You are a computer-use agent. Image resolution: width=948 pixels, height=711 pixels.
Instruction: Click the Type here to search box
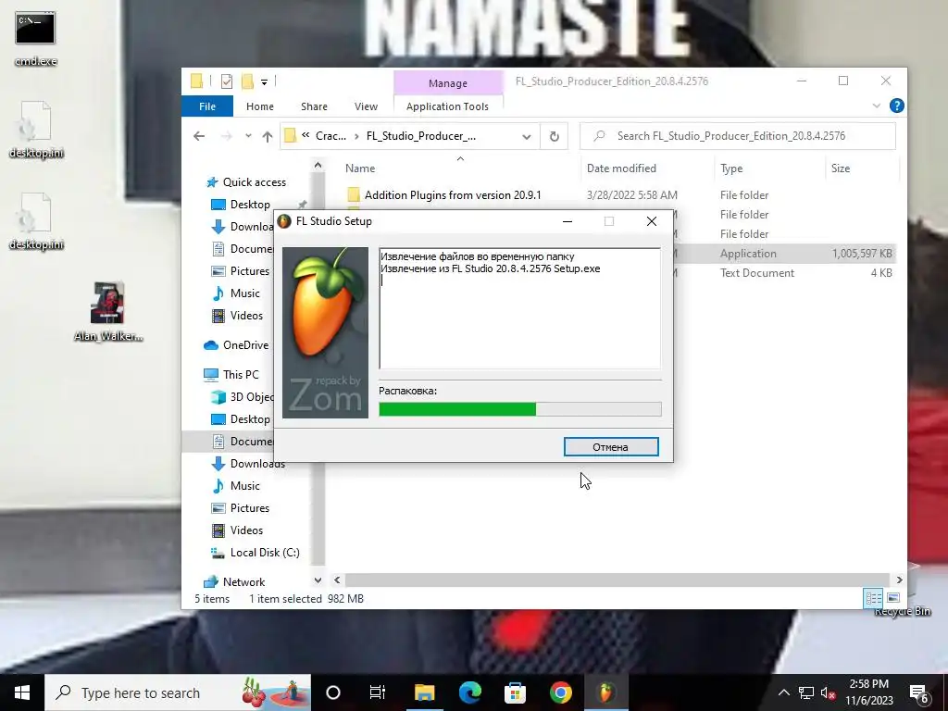[x=178, y=692]
